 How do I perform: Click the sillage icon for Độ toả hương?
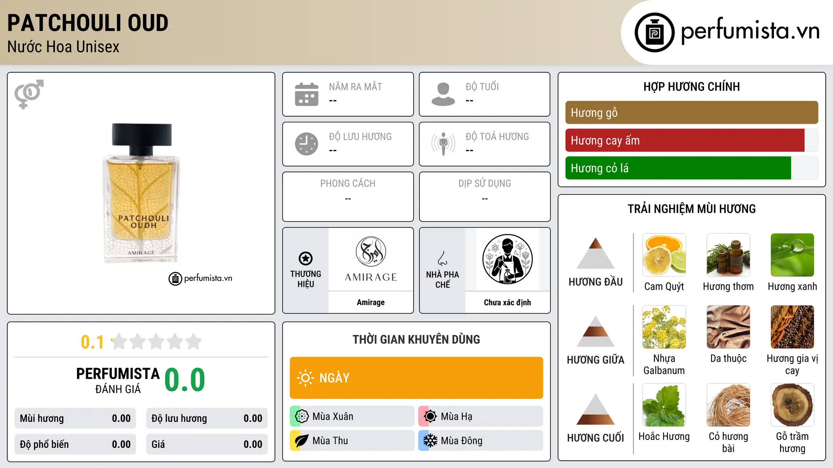[x=443, y=144]
